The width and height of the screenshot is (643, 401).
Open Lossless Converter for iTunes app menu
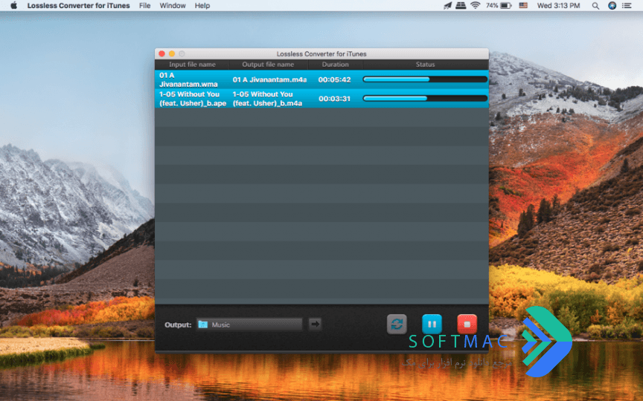78,6
